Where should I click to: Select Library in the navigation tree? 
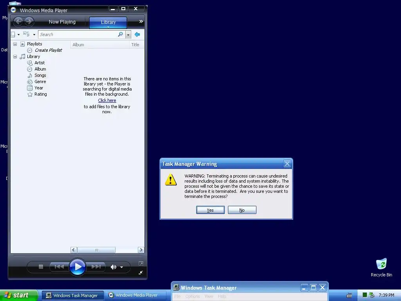(34, 56)
